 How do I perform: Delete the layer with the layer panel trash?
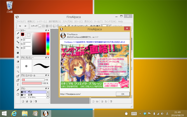(111, 101)
